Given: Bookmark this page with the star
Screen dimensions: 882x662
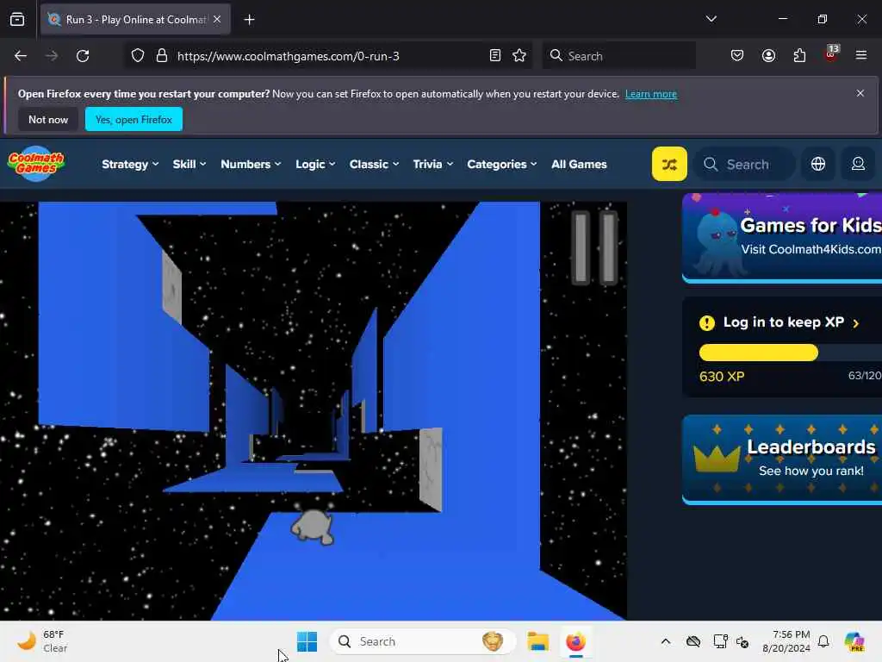Looking at the screenshot, I should point(519,56).
